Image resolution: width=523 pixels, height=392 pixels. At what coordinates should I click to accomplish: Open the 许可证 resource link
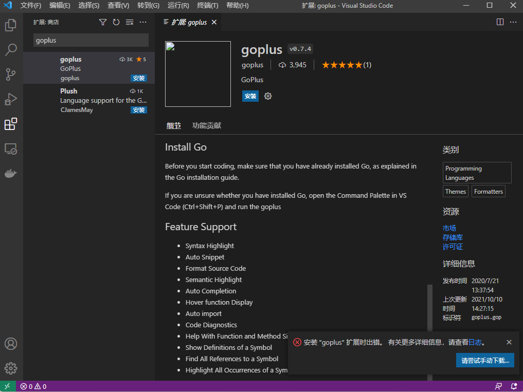point(452,247)
